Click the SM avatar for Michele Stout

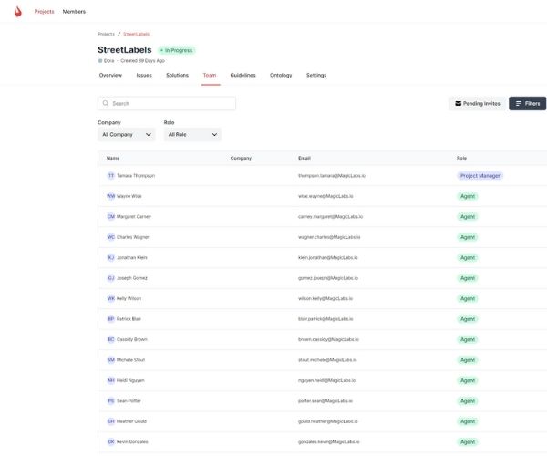(111, 359)
